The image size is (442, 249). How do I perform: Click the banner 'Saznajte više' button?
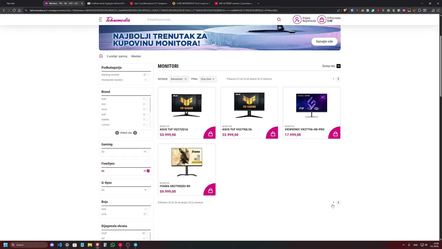(x=324, y=41)
